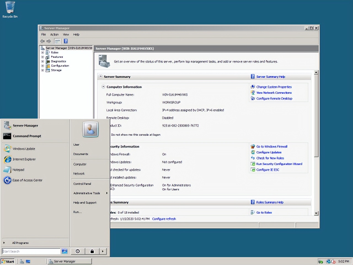Open Windows Update
Image resolution: width=353 pixels, height=265 pixels.
click(24, 149)
